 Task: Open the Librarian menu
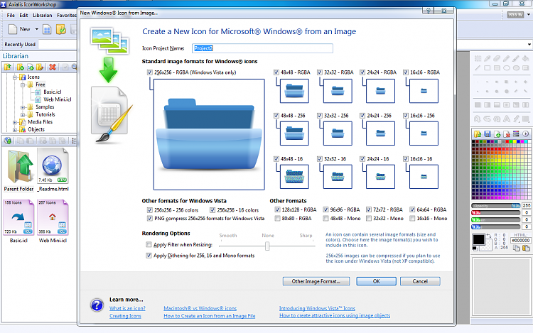43,16
